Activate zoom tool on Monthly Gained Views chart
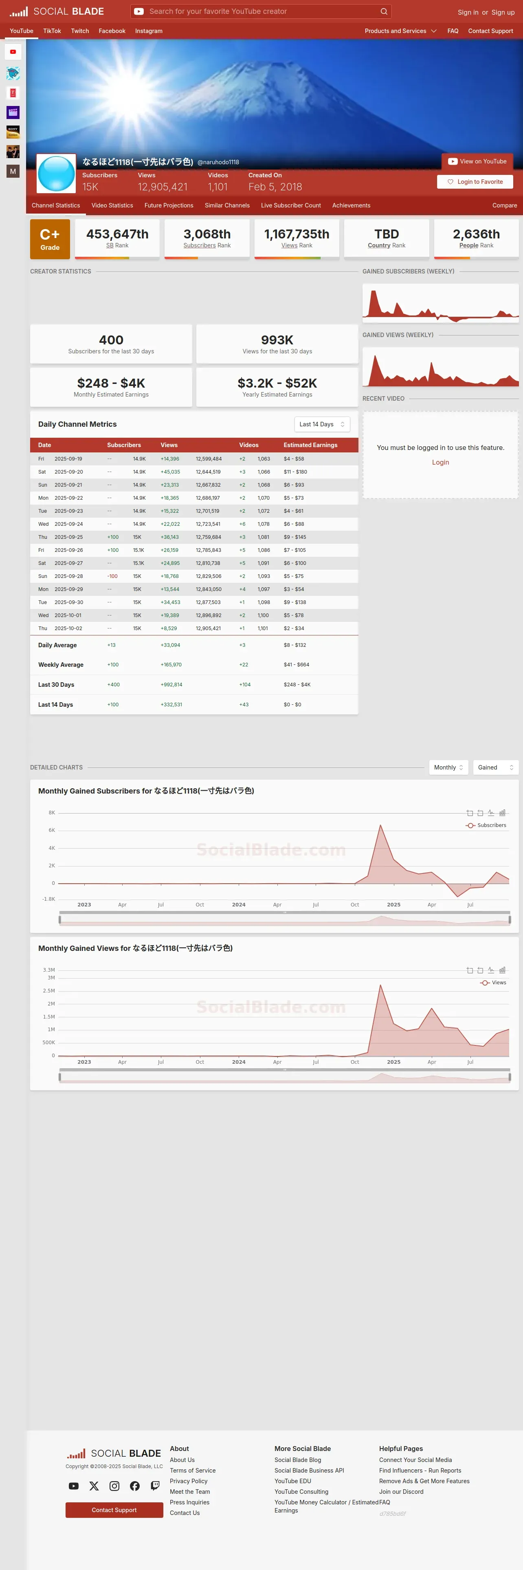Screen dimensions: 523x1570 (469, 970)
